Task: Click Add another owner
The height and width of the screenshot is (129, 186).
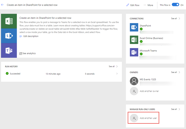Action: [x=149, y=91]
